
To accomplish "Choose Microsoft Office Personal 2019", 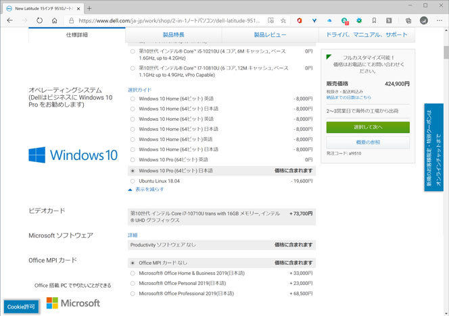I will 133,284.
